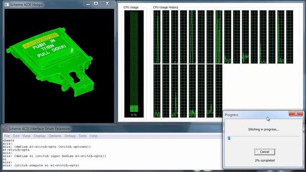Click the '6 %' CPU usage value
Viewport: 306px width, 172px height.
tap(134, 115)
